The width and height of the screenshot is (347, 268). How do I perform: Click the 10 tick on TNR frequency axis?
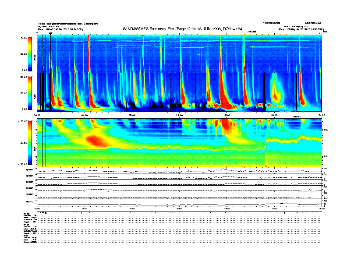pyautogui.click(x=326, y=156)
